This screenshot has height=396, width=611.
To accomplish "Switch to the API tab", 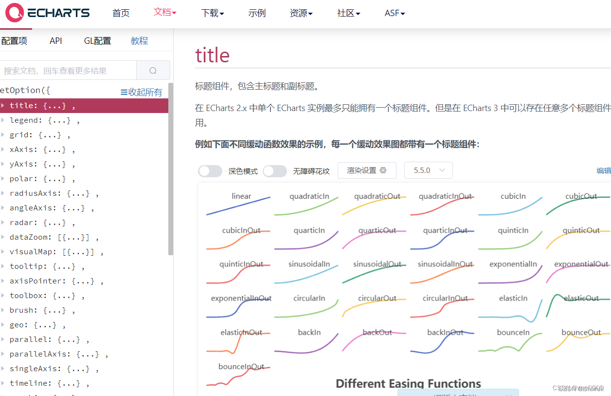I will [55, 41].
